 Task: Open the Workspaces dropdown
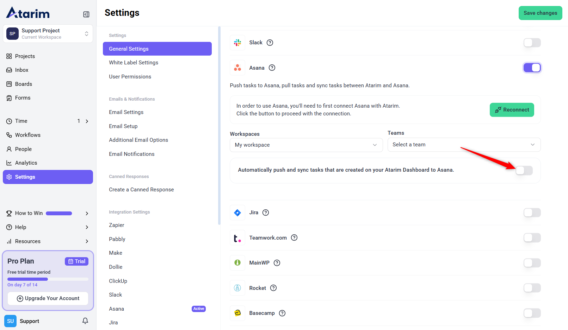pyautogui.click(x=306, y=145)
